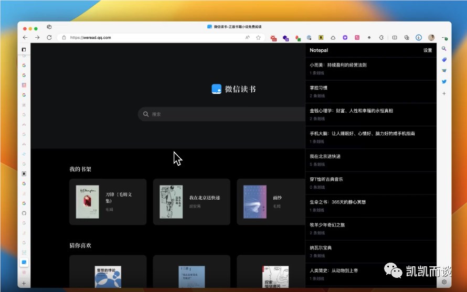Switch to the GitHub vertical tab
Image resolution: width=467 pixels, height=292 pixels.
point(24,213)
